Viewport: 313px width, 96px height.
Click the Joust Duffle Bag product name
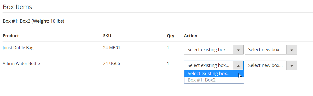click(x=18, y=48)
